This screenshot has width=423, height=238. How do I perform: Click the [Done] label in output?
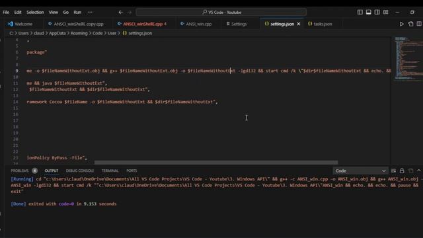click(19, 204)
